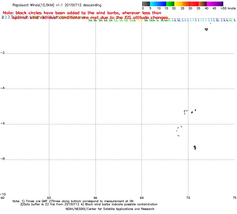Viewport: 237px width, 214px height.
Task: Click the 'NOAA/NESDIS/Center for Satellite Applications and Research' credit
Action: pos(110,209)
